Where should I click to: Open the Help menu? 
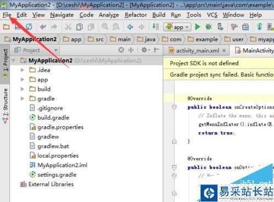tap(255, 15)
